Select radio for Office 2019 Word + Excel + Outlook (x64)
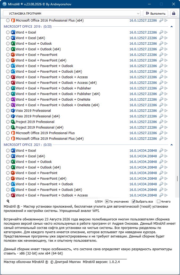 coord(8,49)
